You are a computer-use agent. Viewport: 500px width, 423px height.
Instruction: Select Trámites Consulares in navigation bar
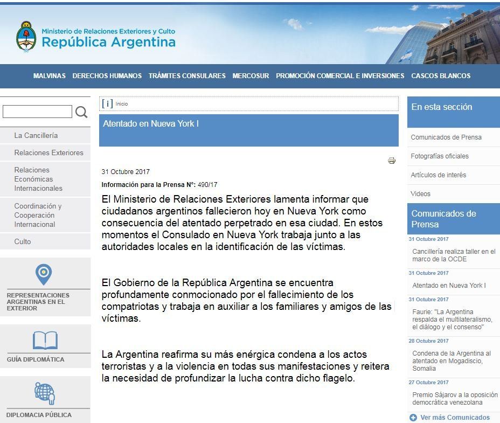(187, 76)
